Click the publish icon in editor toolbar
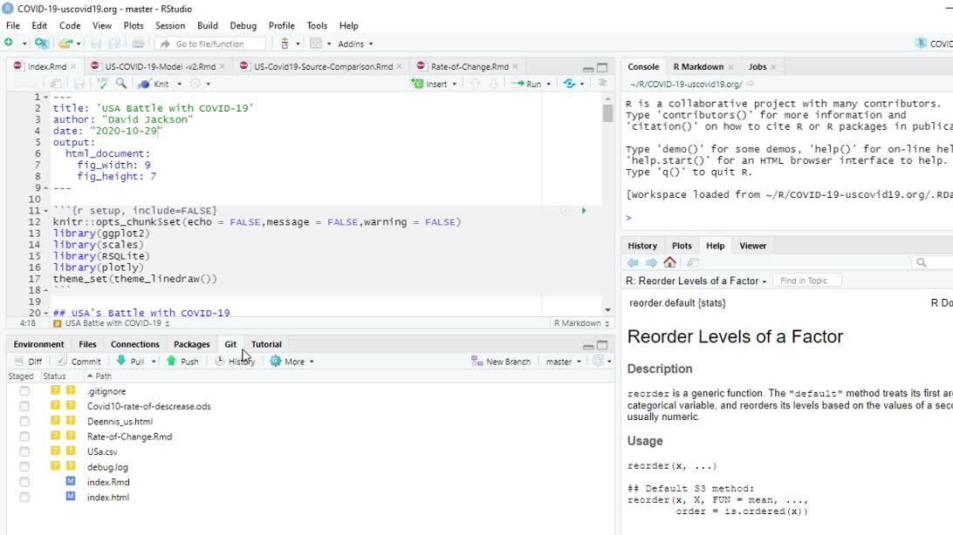The height and width of the screenshot is (535, 953). tap(570, 84)
